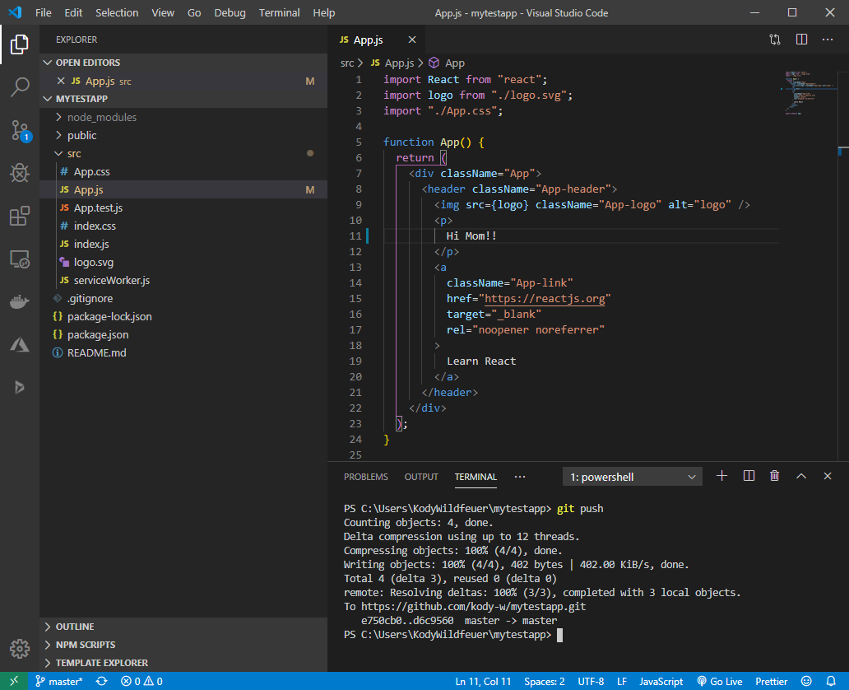849x690 pixels.
Task: Open the powershell terminal selector dropdown
Action: (632, 477)
